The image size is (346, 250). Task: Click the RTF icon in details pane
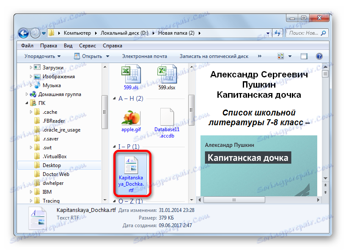point(38,218)
